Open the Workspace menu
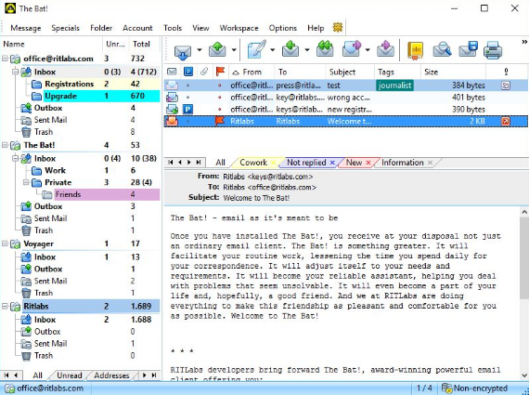This screenshot has height=395, width=529. (x=239, y=28)
